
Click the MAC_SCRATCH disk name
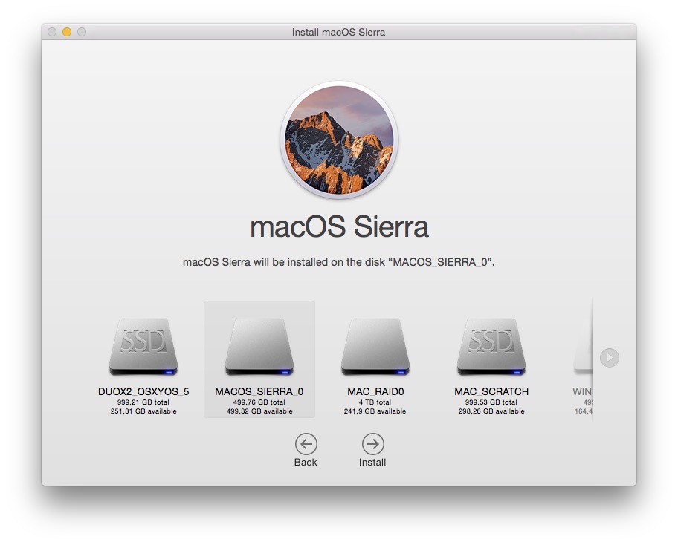click(491, 392)
